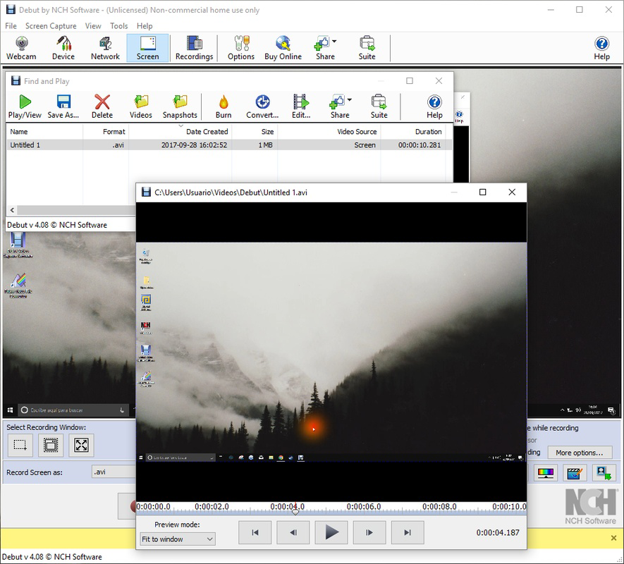Select the Untitled 1 recording row

[x=229, y=145]
